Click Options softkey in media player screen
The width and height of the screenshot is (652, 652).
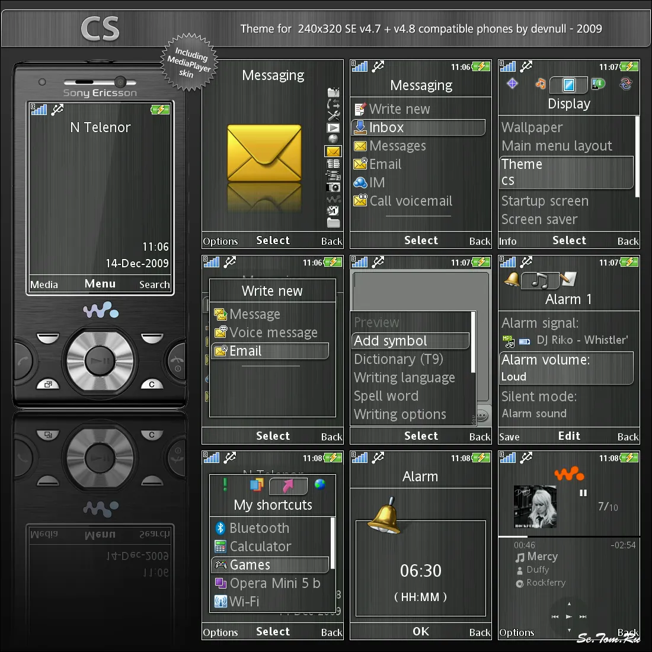[x=516, y=632]
